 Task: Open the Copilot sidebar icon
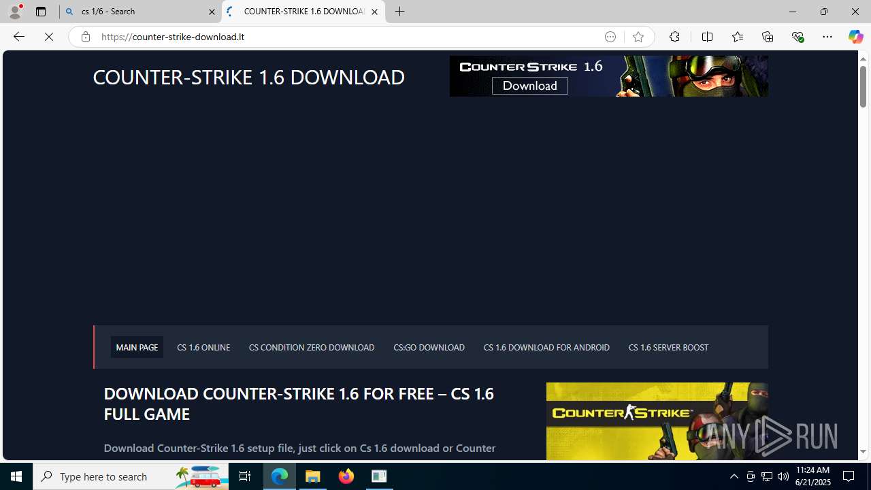[855, 37]
